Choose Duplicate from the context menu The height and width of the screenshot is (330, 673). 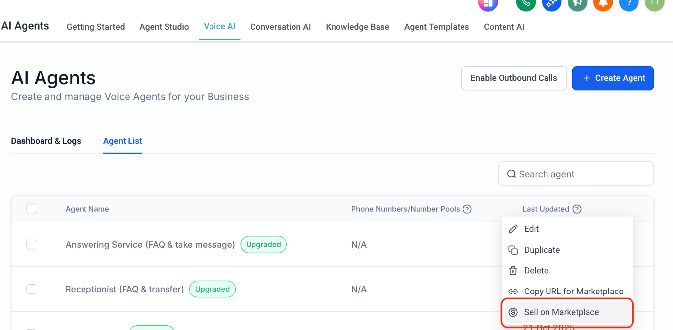567,250
